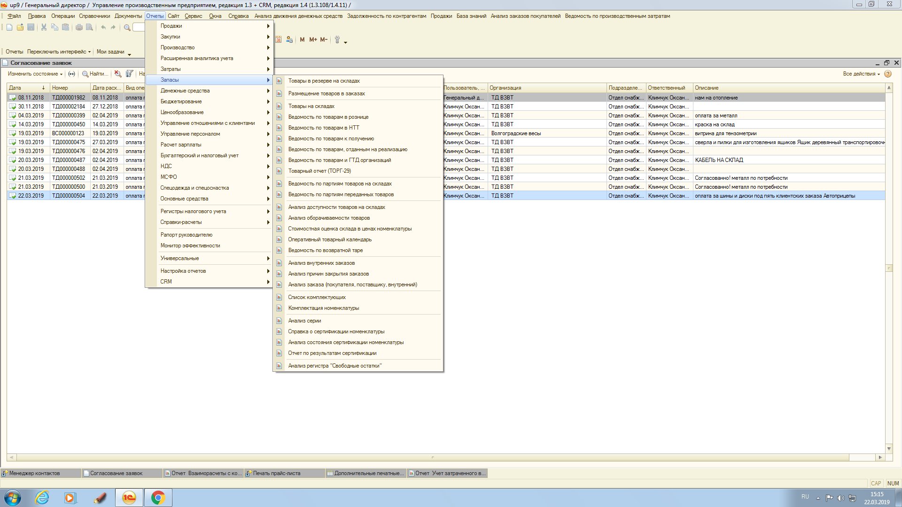The height and width of the screenshot is (507, 902).
Task: Click the Save diskette toolbar icon
Action: pos(31,27)
